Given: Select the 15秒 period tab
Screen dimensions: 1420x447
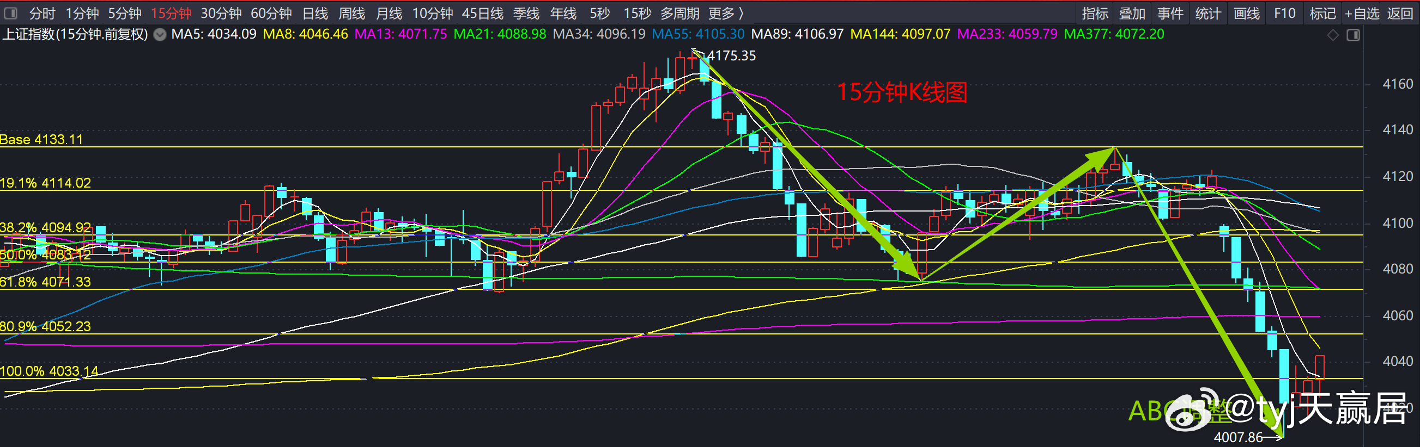Looking at the screenshot, I should pos(637,13).
